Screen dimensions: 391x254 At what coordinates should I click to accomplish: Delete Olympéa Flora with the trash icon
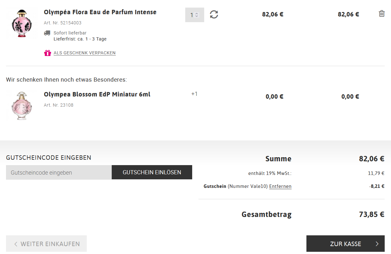pos(382,14)
